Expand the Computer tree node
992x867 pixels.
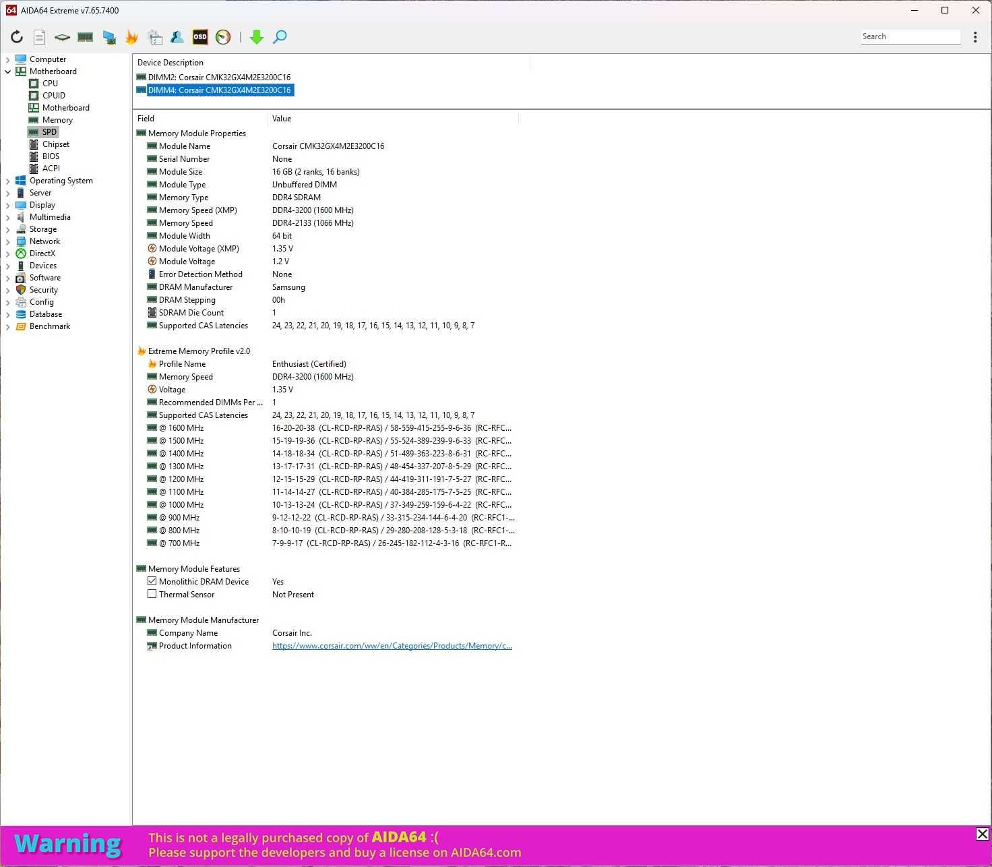[7, 59]
